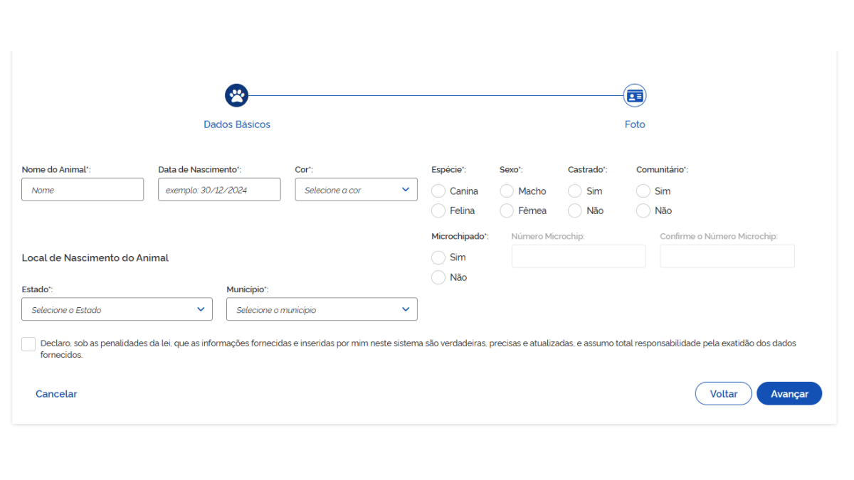Mark Comunitário as Não
Image resolution: width=854 pixels, height=480 pixels.
pos(643,210)
